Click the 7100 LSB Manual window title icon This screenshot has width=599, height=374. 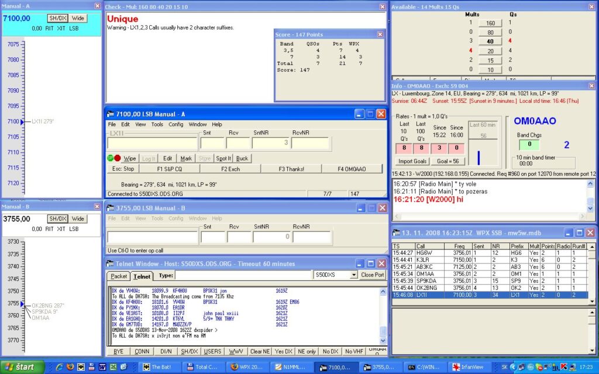[111, 114]
